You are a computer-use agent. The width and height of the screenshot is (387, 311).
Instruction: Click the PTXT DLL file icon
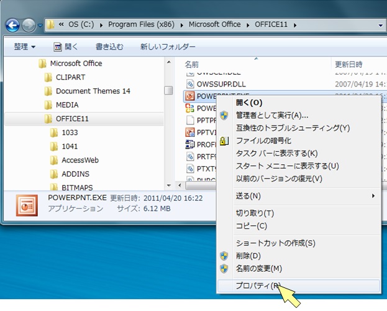tap(190, 169)
